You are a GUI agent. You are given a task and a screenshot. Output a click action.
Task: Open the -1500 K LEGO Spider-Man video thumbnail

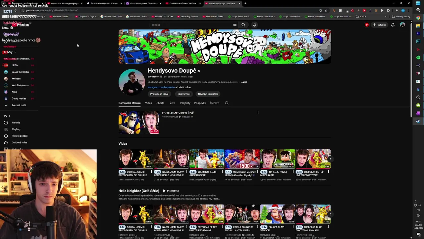[242, 159]
